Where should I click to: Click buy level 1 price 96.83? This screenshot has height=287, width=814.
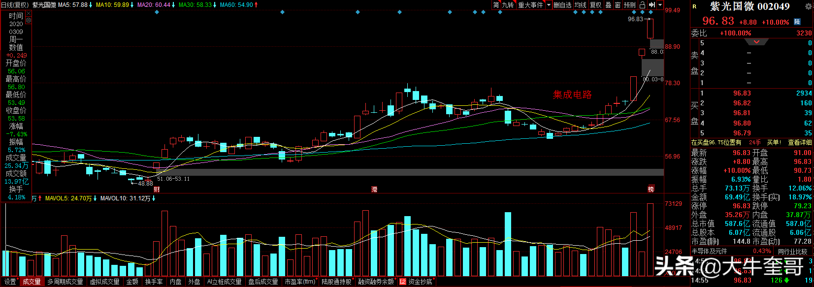click(742, 93)
